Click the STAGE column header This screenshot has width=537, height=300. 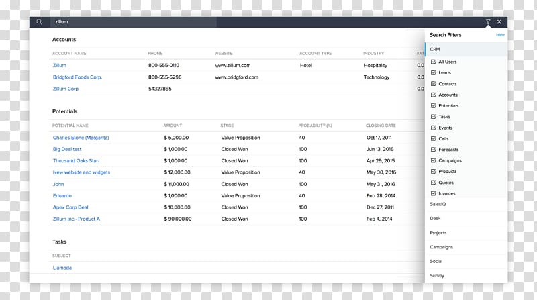227,126
